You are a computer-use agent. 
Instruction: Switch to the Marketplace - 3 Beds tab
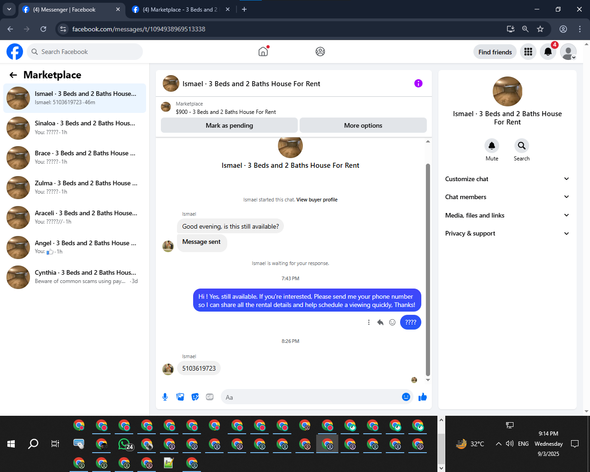coord(182,10)
